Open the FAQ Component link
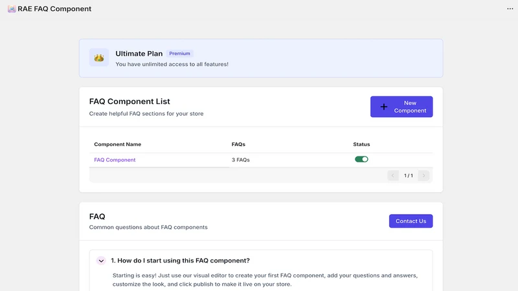This screenshot has width=518, height=291. 115,160
